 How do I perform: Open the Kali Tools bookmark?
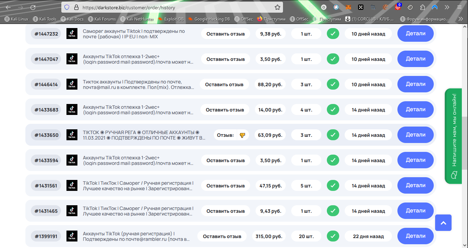coord(45,19)
